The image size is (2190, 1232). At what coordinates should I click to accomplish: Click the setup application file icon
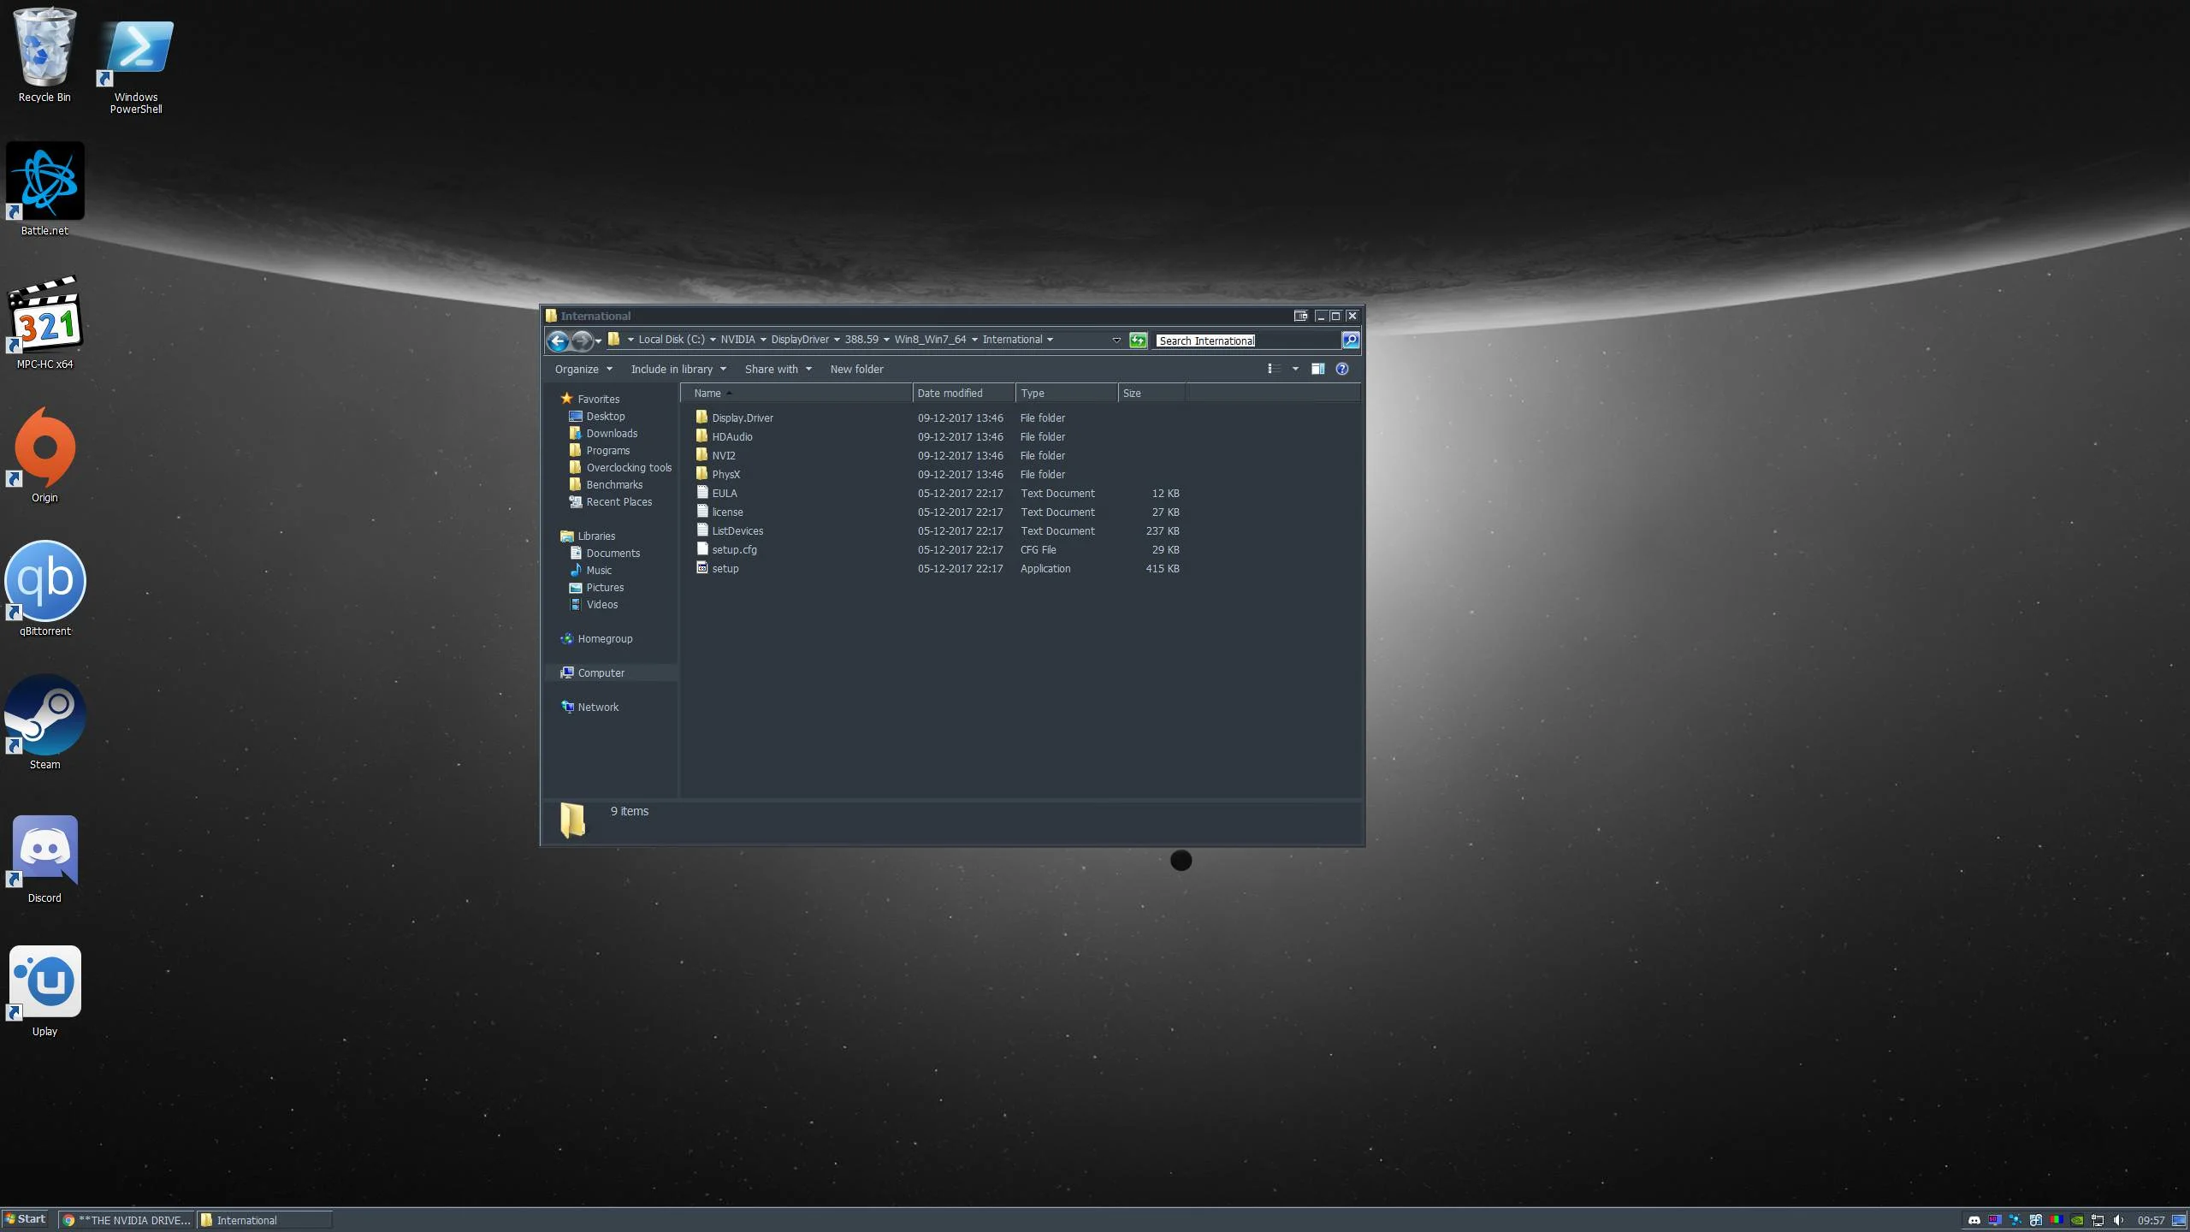(702, 568)
